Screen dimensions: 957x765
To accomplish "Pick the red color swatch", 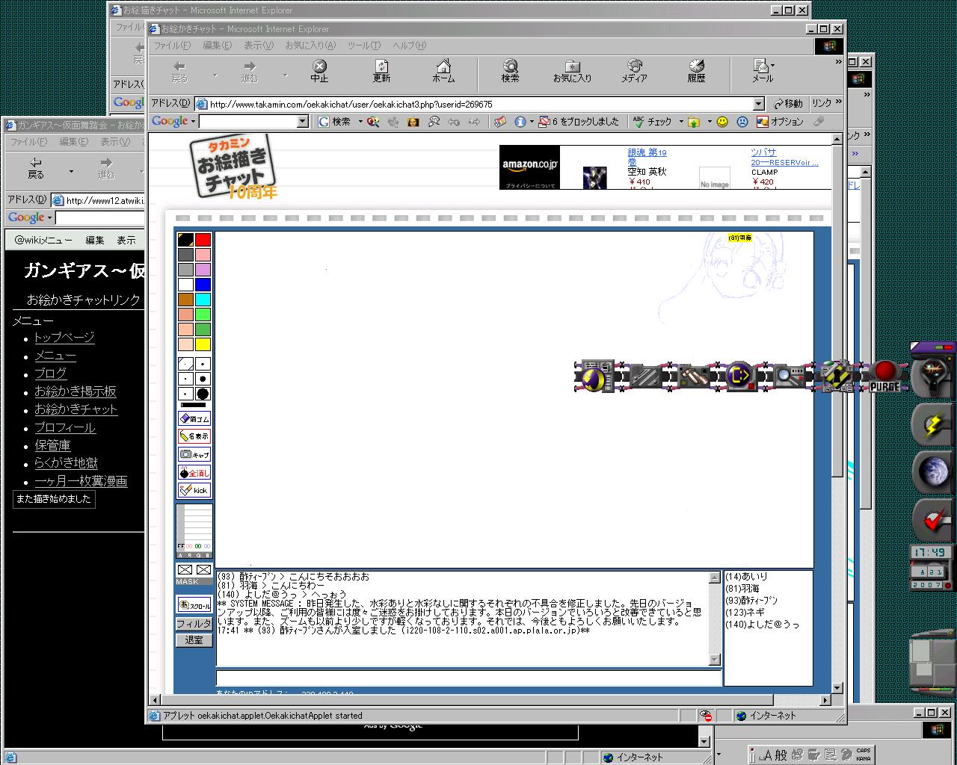I will click(x=203, y=239).
